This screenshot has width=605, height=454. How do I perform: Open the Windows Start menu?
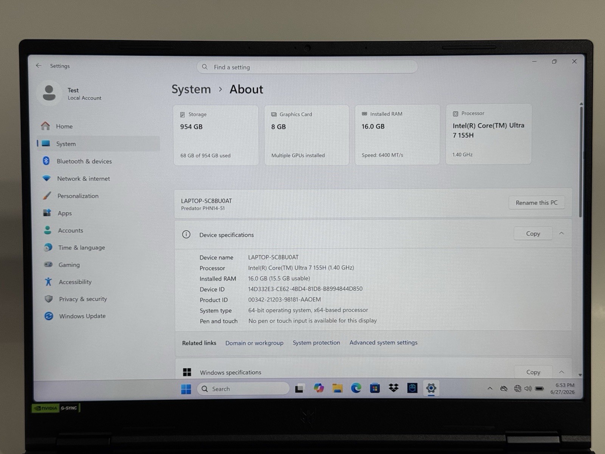(186, 389)
